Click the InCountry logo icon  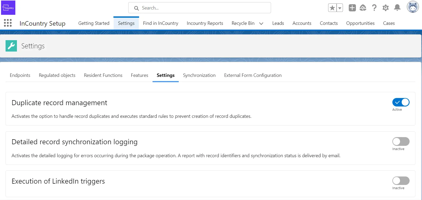click(8, 8)
